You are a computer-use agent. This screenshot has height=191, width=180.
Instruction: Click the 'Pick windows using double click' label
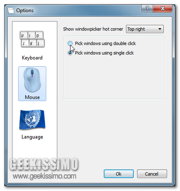pos(105,43)
